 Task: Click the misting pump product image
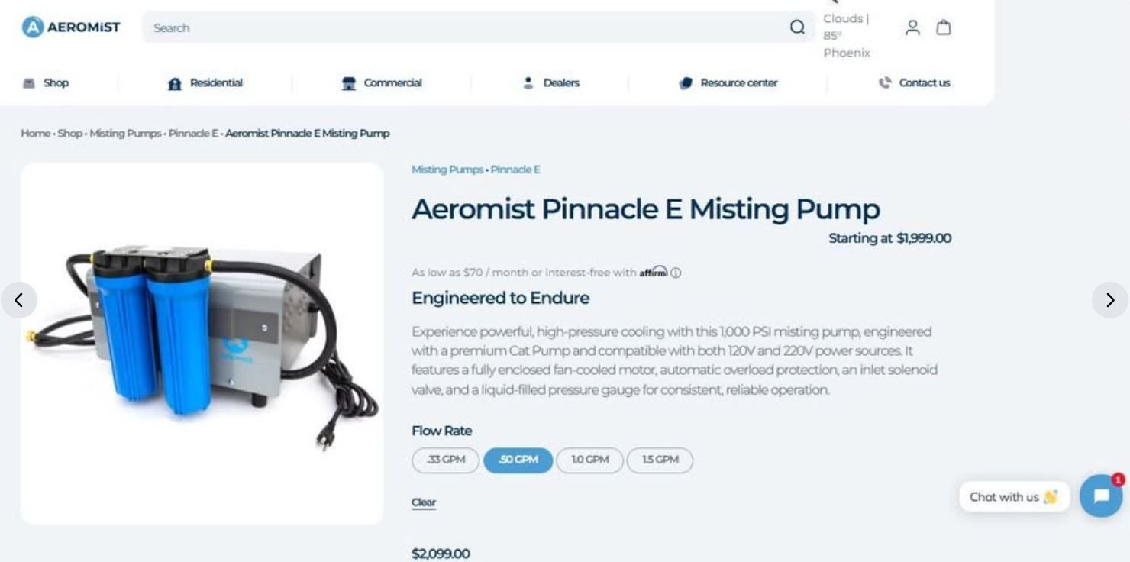point(202,344)
